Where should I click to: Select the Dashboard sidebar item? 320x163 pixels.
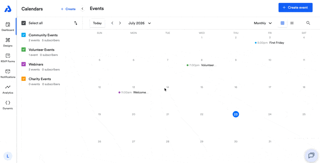click(8, 26)
